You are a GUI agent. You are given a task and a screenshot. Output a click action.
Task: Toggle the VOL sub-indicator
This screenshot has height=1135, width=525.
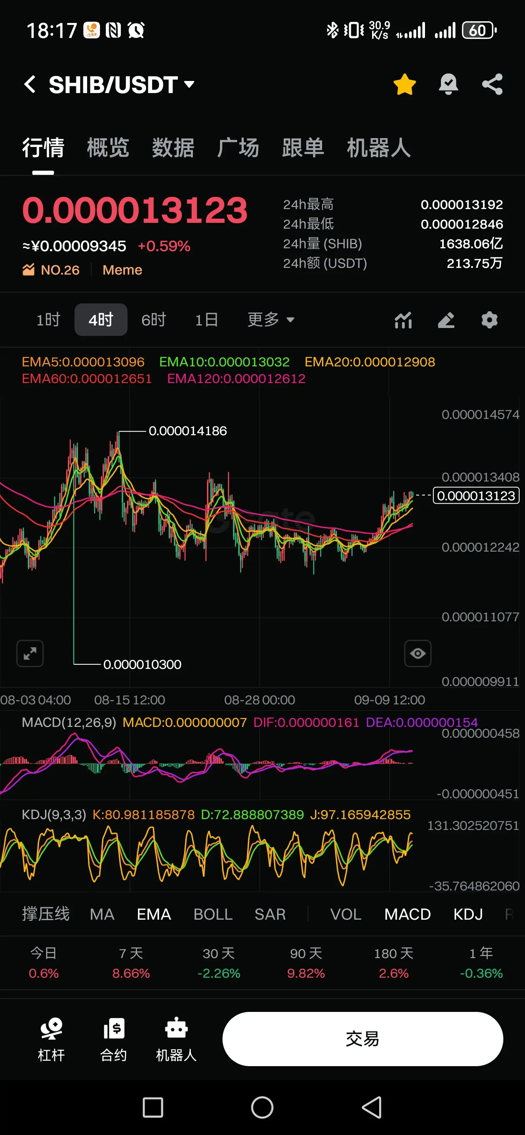(346, 914)
